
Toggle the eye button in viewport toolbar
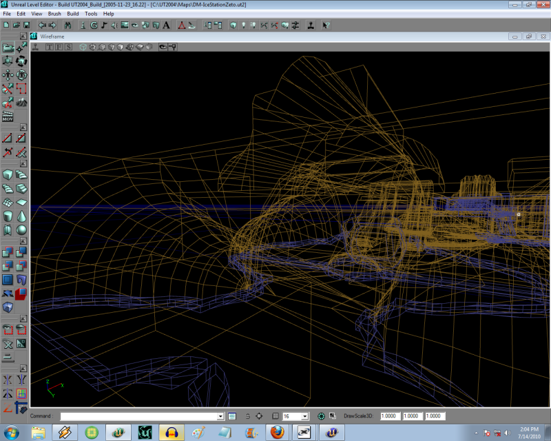[163, 47]
